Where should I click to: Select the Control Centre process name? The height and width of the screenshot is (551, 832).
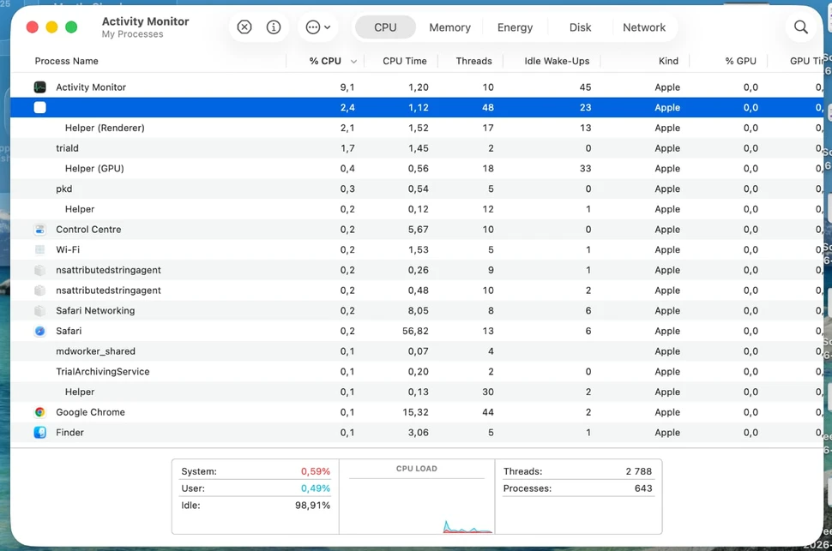(88, 230)
